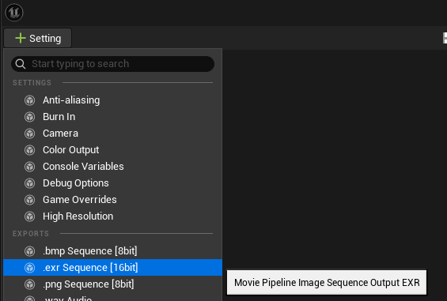This screenshot has width=447, height=301.
Task: Choose Debug Options setting
Action: [112, 182]
